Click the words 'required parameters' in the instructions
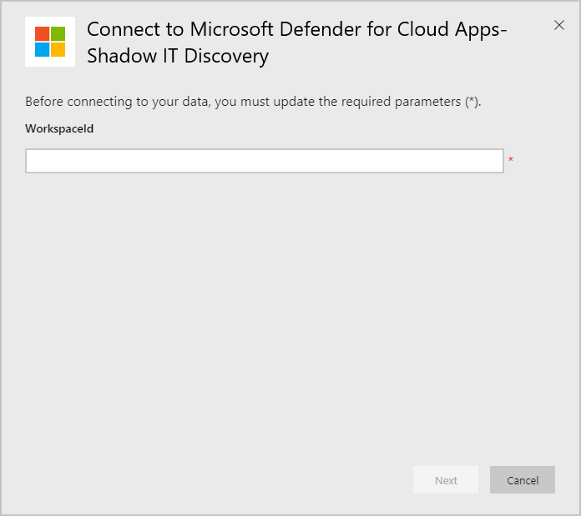This screenshot has width=581, height=516. click(x=404, y=102)
